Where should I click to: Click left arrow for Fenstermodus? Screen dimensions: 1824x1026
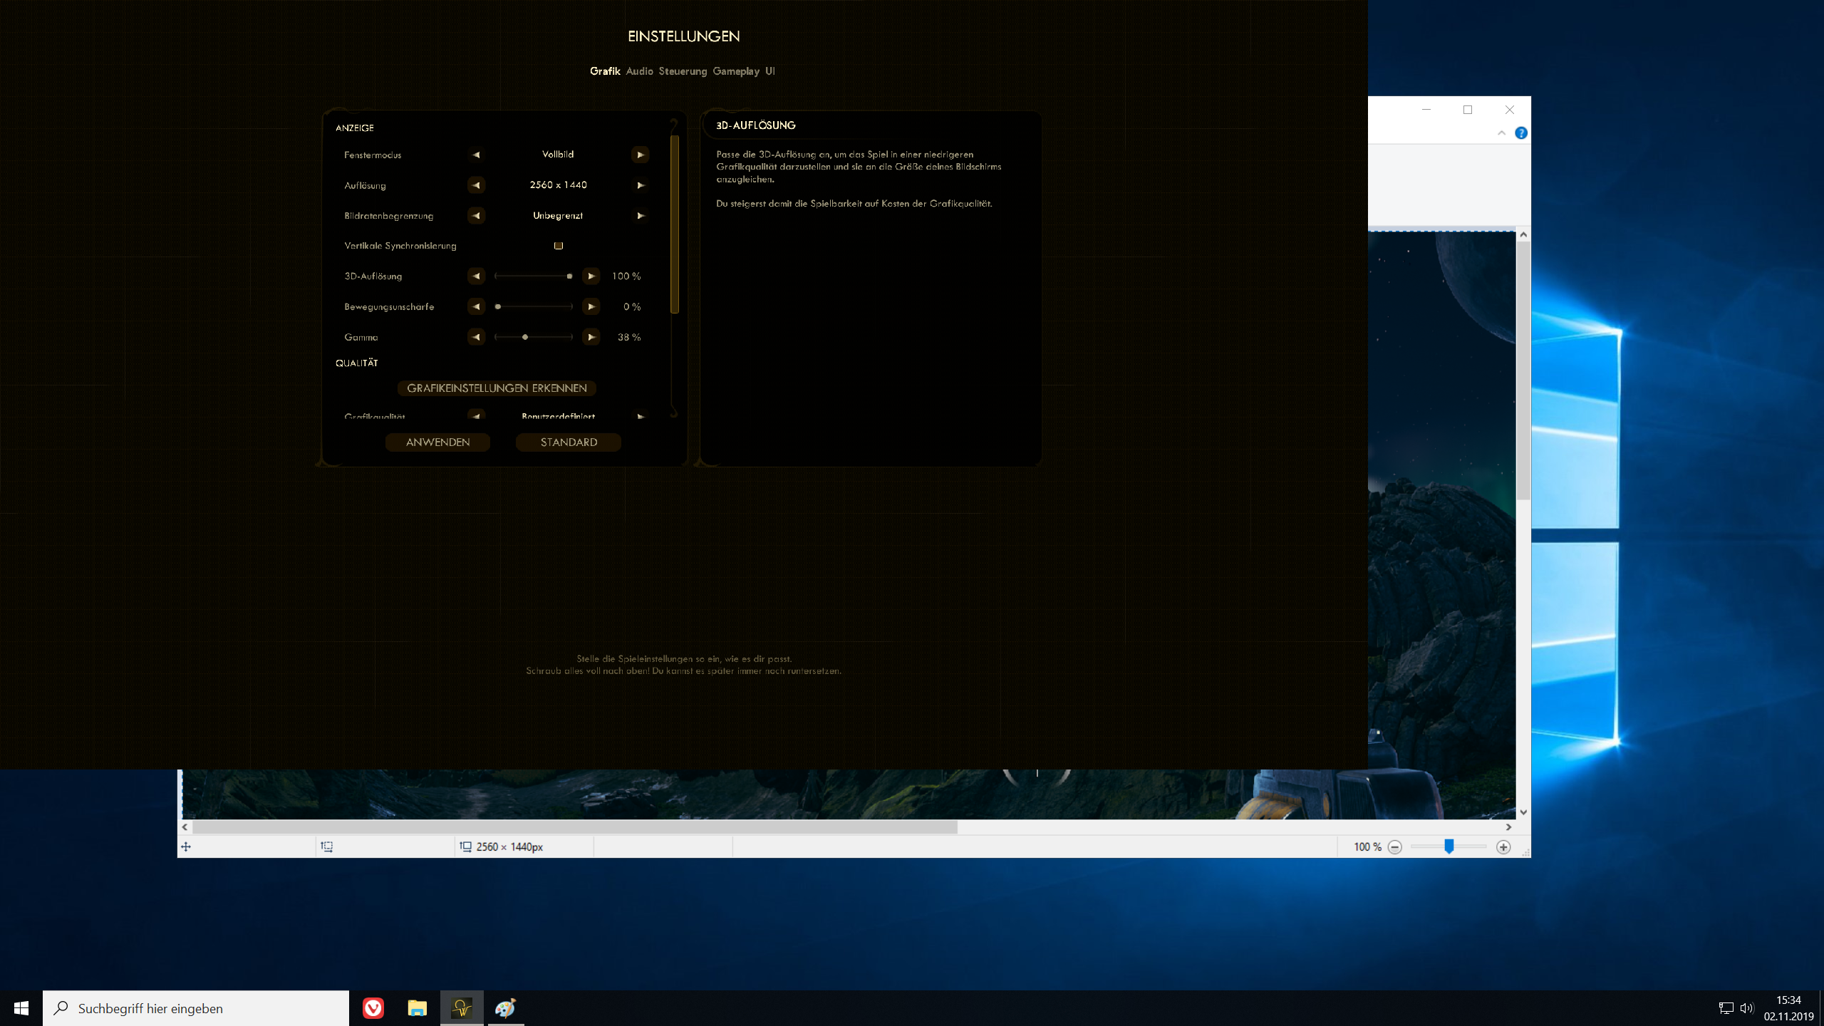point(476,155)
